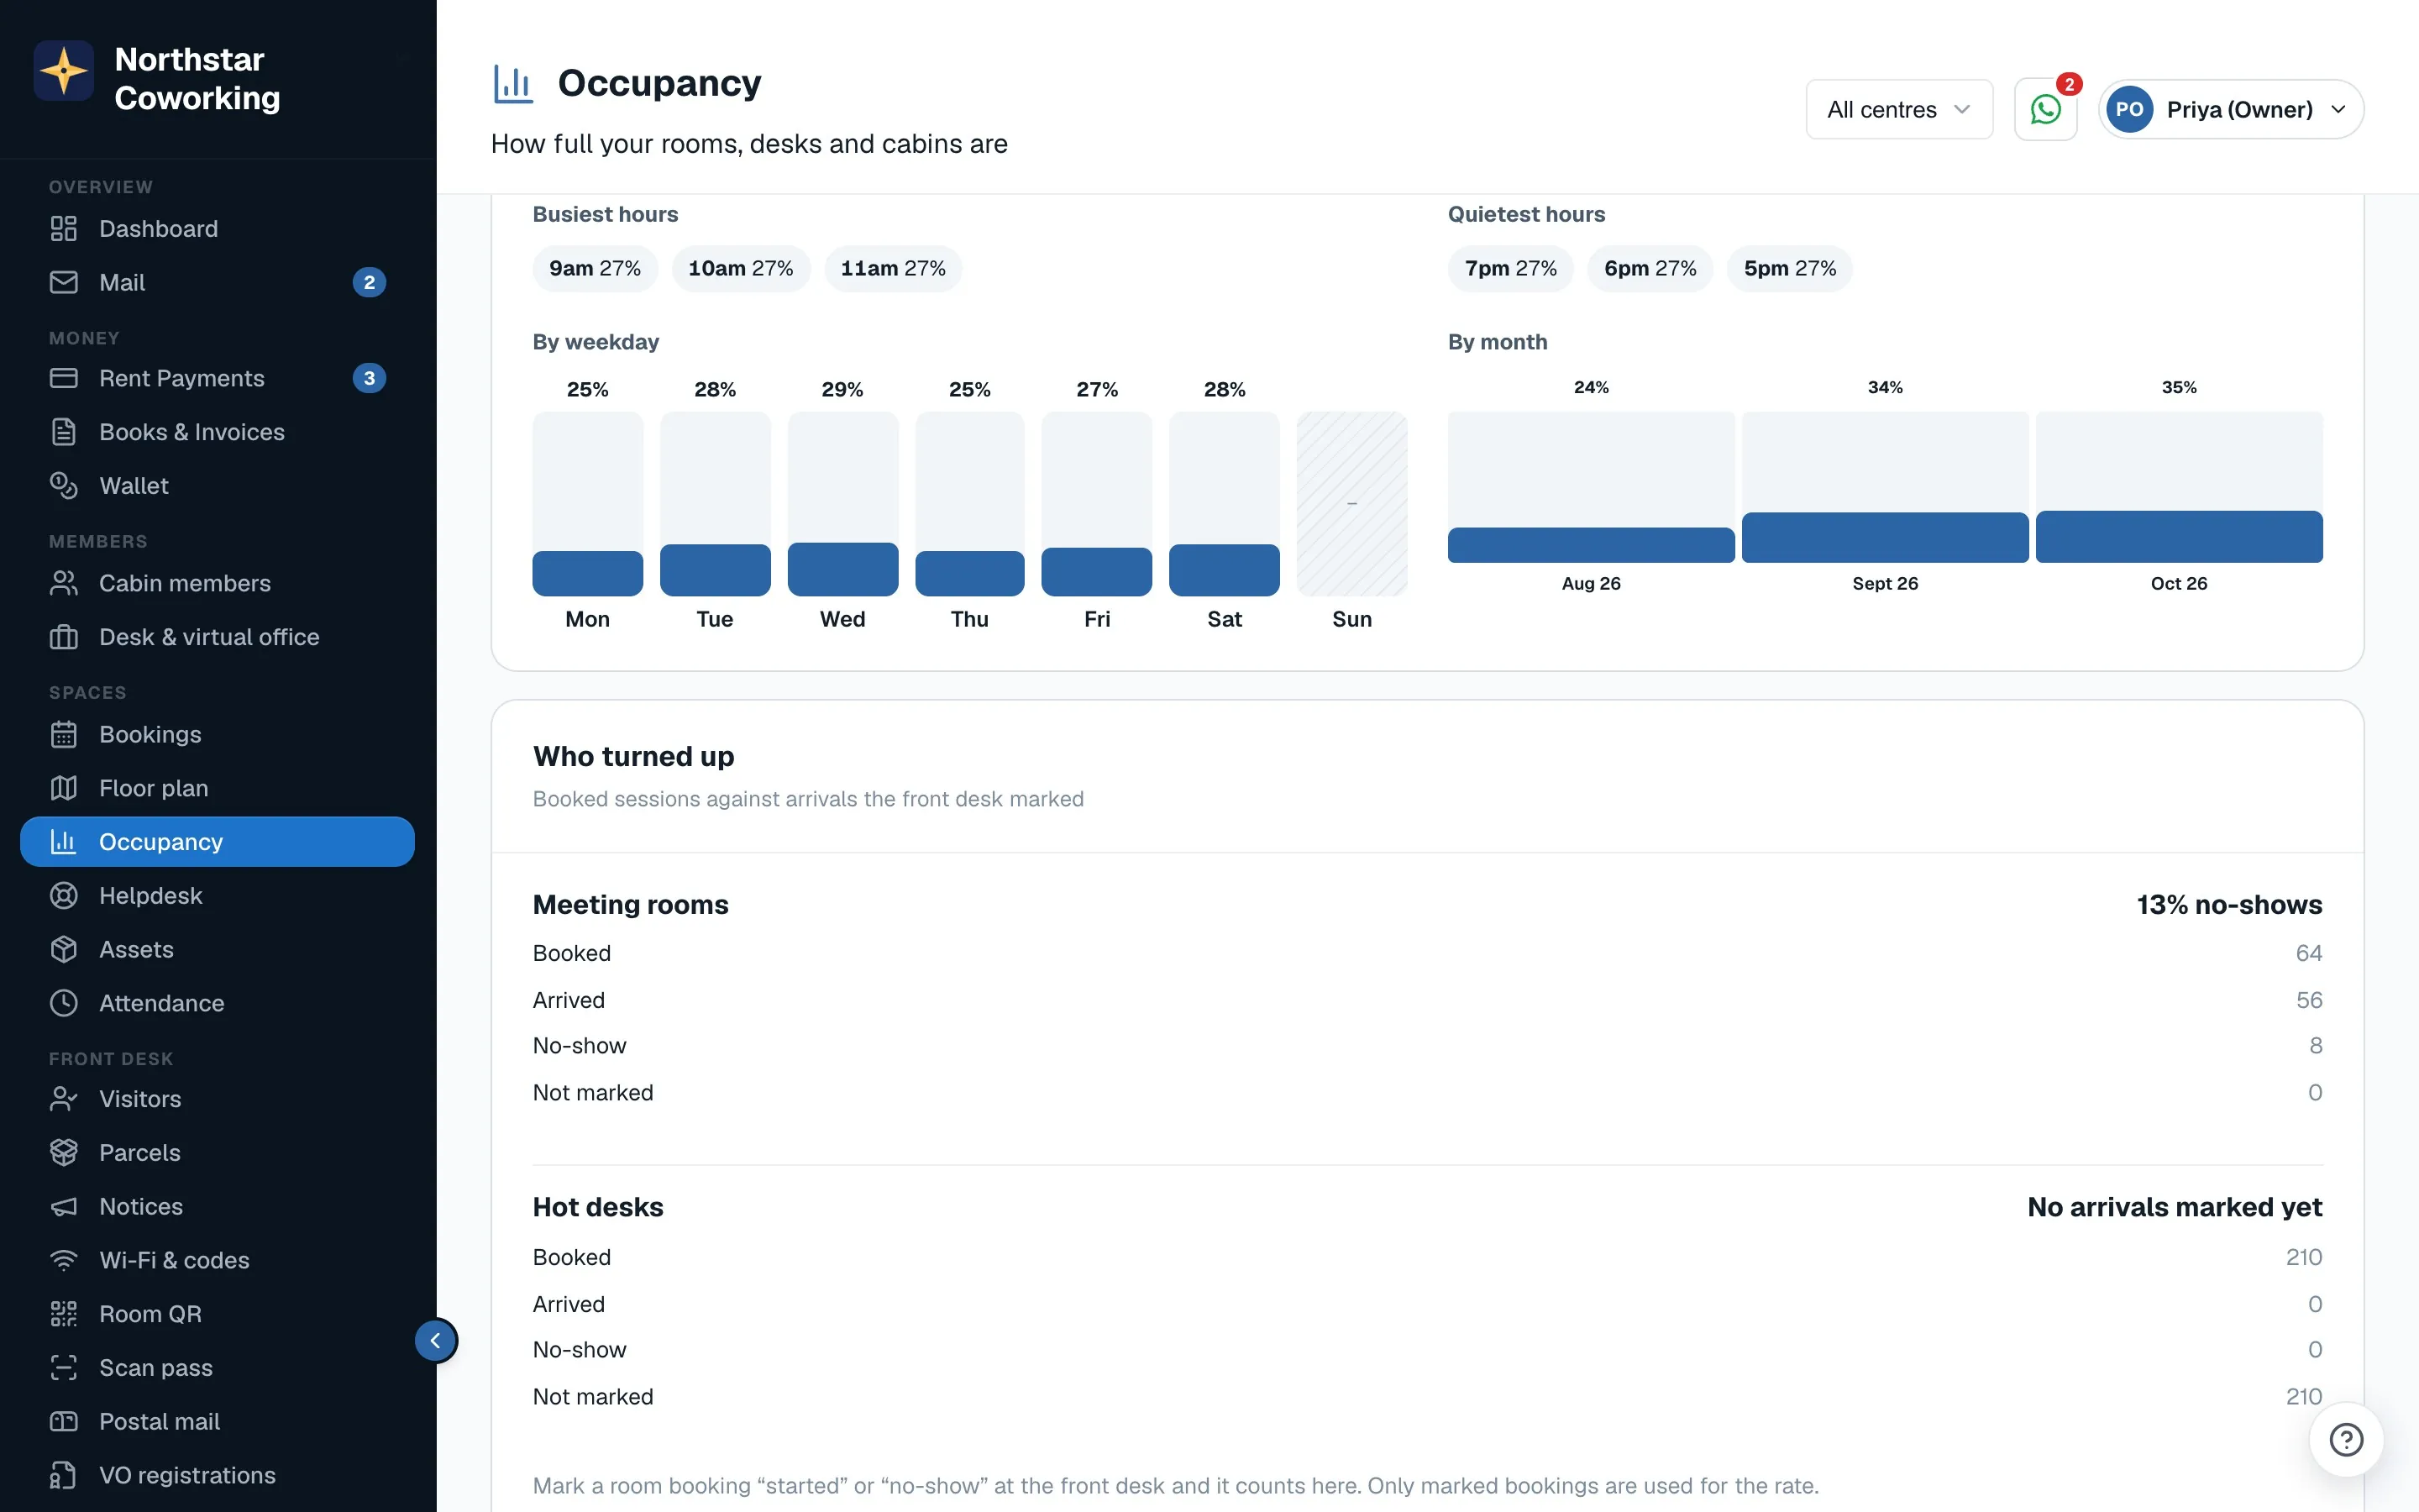Click the Rent Payments card icon
The image size is (2419, 1512).
click(64, 378)
